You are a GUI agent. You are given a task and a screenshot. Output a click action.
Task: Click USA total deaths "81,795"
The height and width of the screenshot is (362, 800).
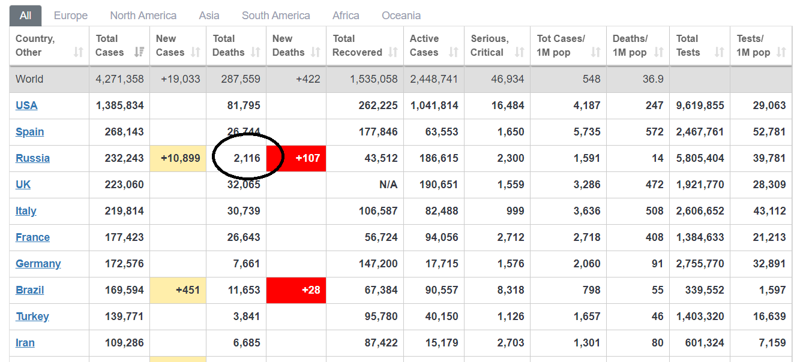point(244,105)
